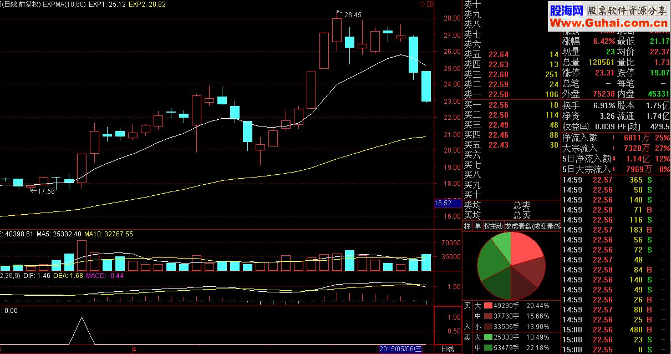Click the 中 buy swatch 37760手
The image size is (671, 354).
click(x=488, y=316)
